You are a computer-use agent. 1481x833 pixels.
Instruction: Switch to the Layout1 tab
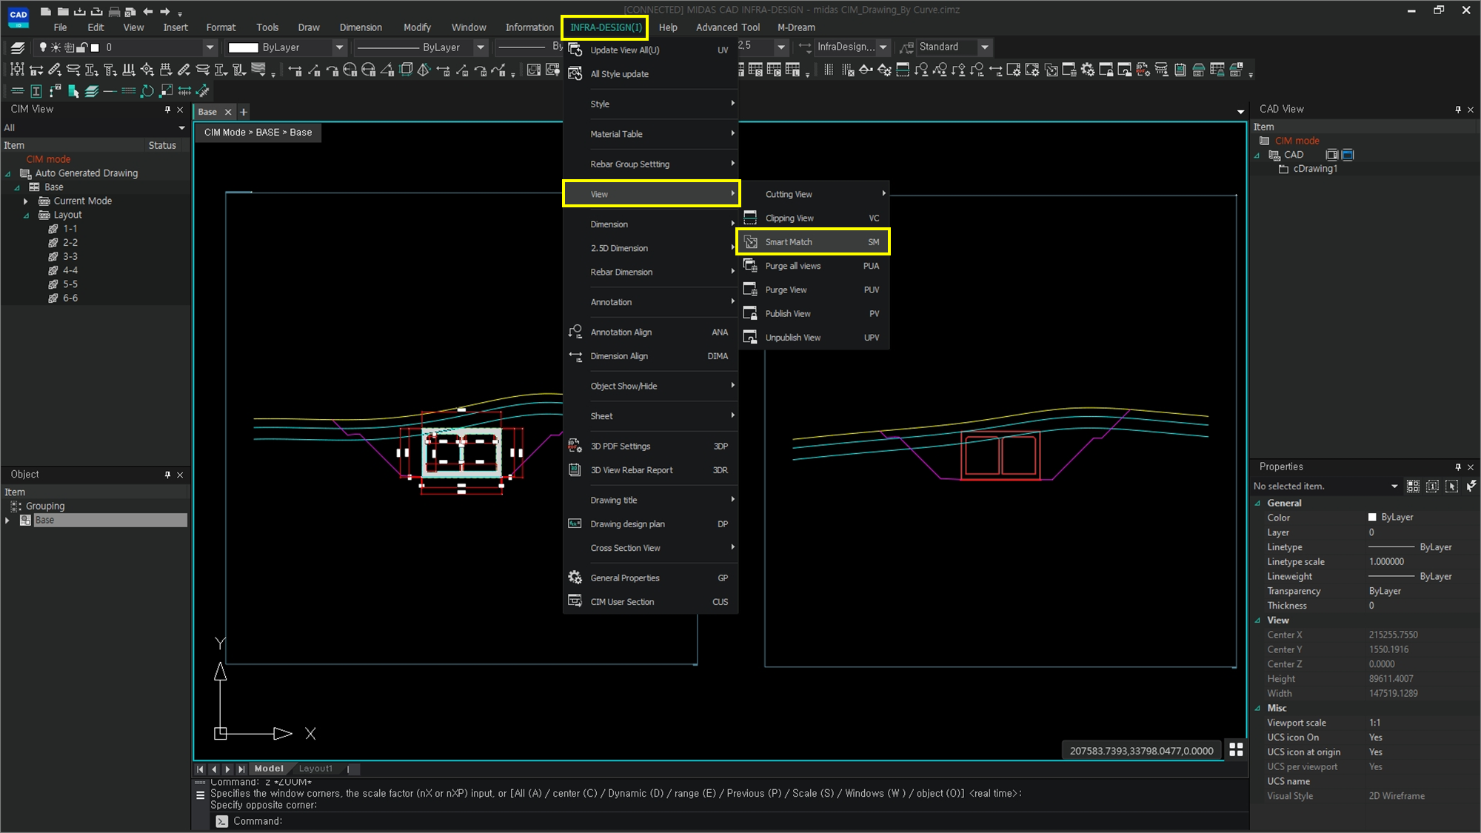tap(315, 769)
